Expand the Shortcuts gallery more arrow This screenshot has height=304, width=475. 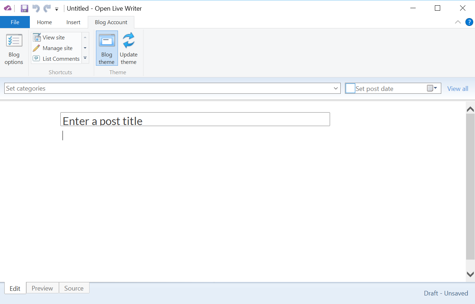click(85, 58)
